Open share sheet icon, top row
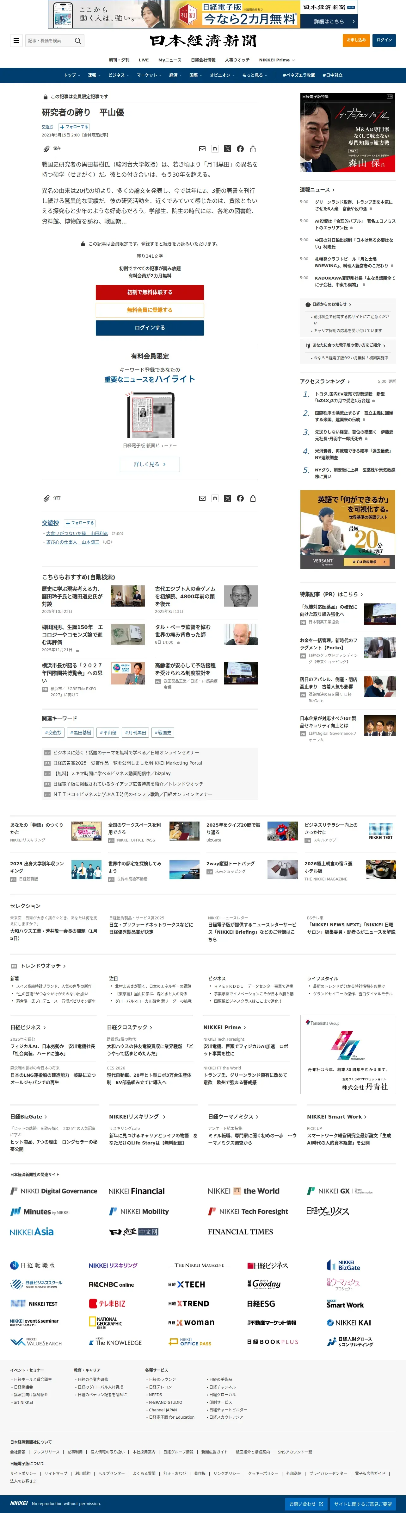The width and height of the screenshot is (406, 1513). [x=253, y=149]
